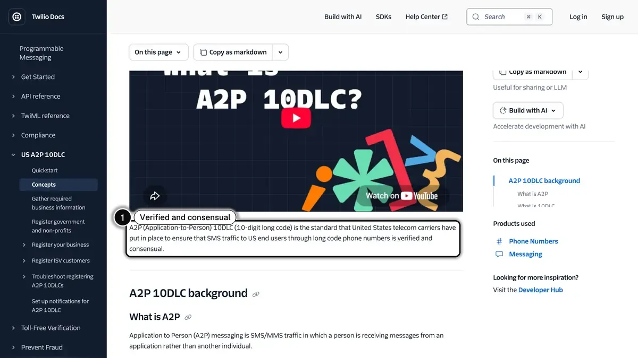Play the A2P 10DLC YouTube video
638x358 pixels.
click(x=296, y=118)
